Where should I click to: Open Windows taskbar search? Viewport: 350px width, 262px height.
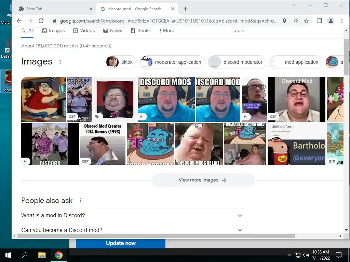pyautogui.click(x=25, y=255)
